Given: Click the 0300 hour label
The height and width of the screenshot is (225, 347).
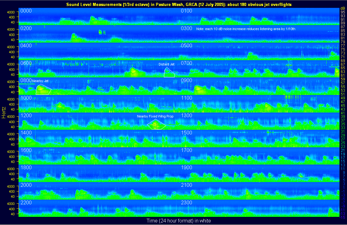Looking at the screenshot, I should click(x=187, y=29).
